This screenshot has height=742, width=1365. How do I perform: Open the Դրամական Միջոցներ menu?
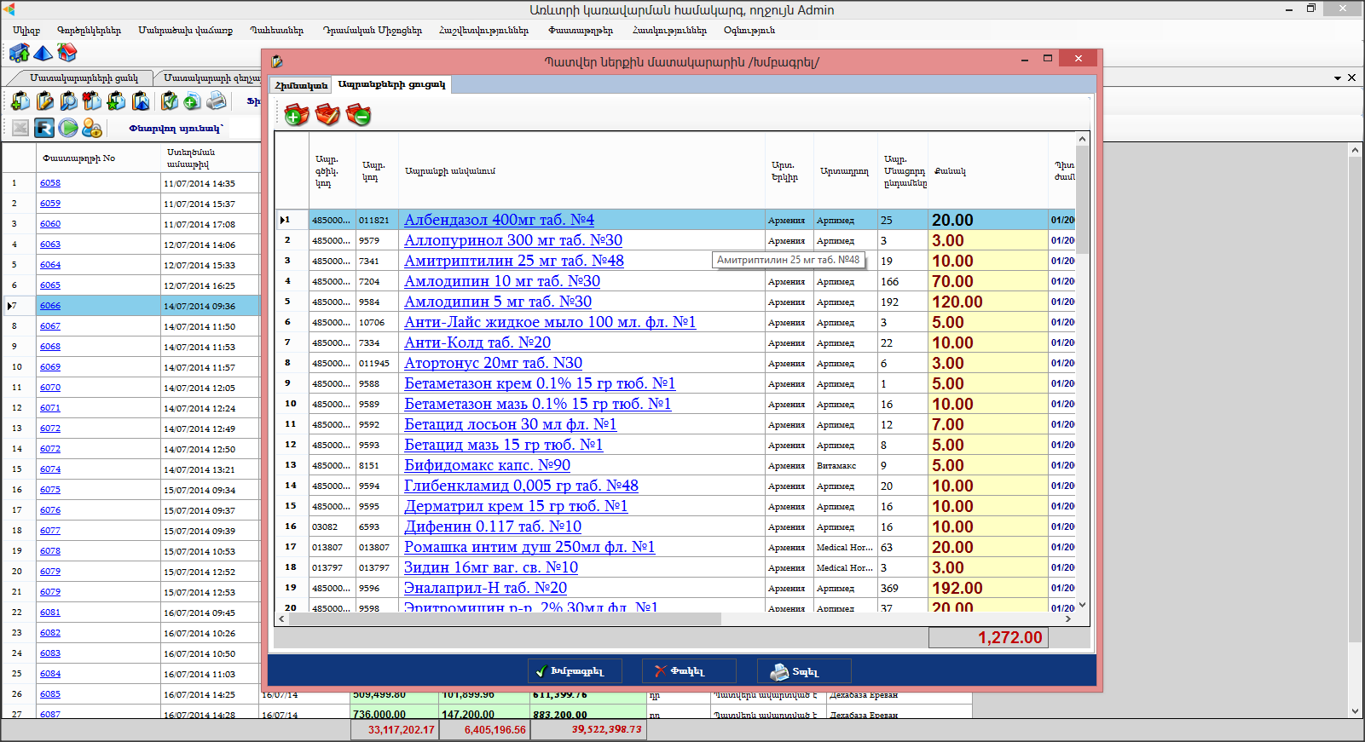click(x=372, y=30)
